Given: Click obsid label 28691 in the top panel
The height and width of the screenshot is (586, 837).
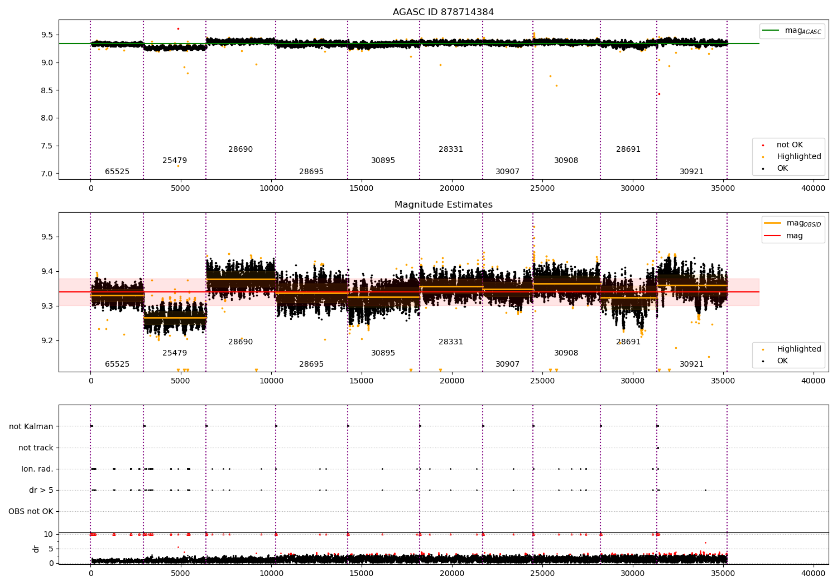Looking at the screenshot, I should pyautogui.click(x=628, y=150).
